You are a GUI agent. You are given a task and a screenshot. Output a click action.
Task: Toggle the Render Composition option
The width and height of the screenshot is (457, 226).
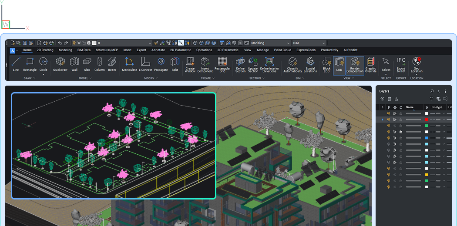pos(355,65)
